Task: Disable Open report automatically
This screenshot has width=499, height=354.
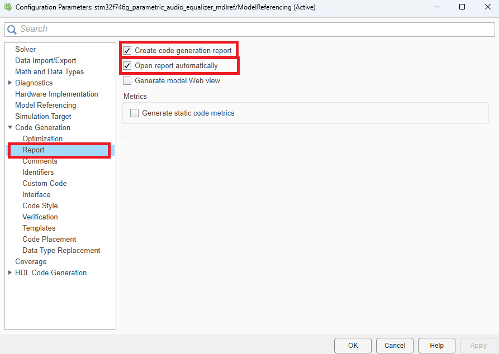Action: click(x=127, y=65)
